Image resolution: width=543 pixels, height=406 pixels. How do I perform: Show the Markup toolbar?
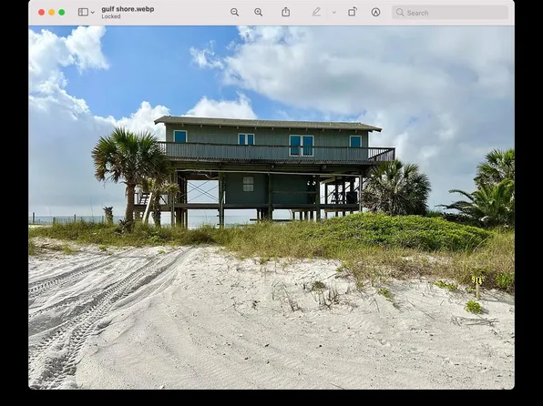[375, 13]
